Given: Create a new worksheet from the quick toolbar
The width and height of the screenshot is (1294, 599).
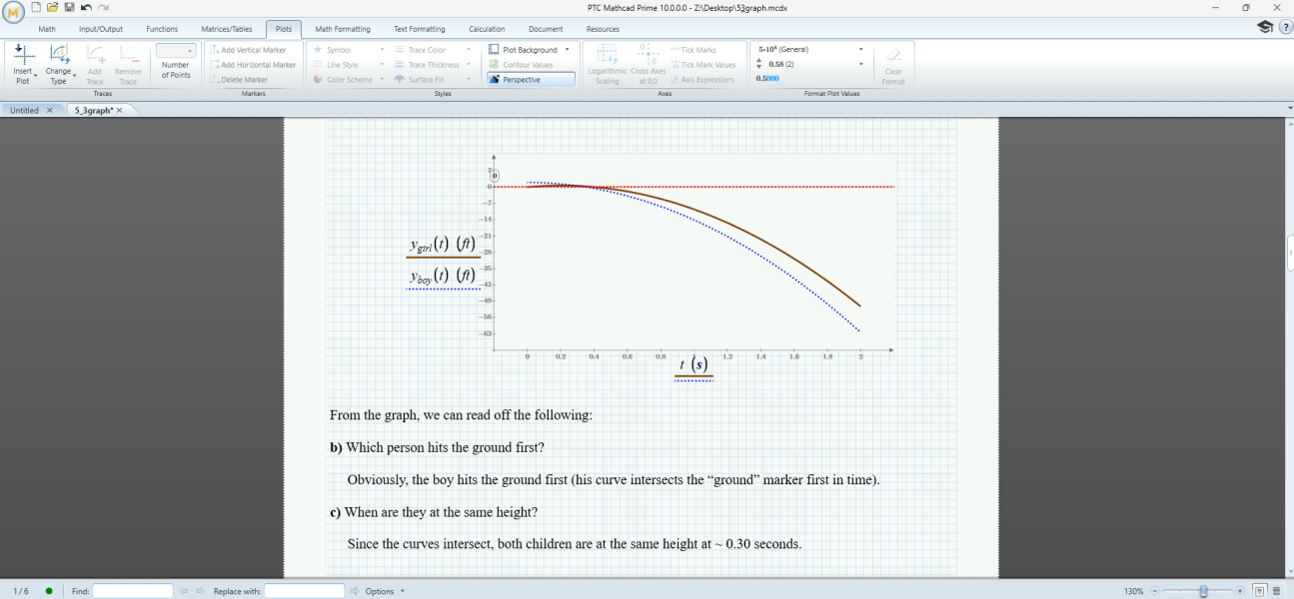Looking at the screenshot, I should [38, 7].
